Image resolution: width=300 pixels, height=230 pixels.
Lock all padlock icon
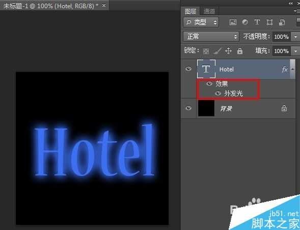pyautogui.click(x=240, y=51)
